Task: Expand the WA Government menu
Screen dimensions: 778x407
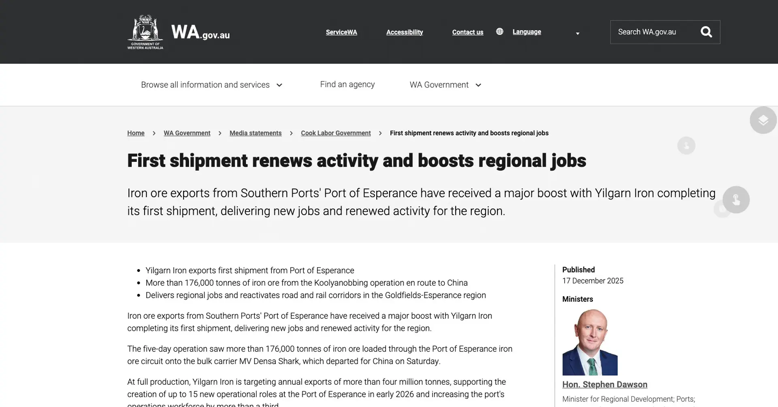Action: click(445, 85)
